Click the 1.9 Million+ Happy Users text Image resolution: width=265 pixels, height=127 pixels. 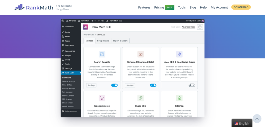click(x=64, y=8)
